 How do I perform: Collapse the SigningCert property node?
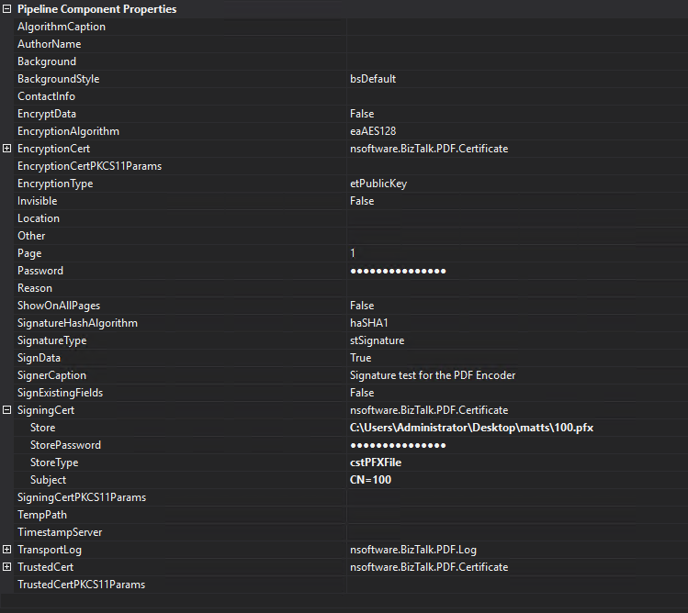7,410
